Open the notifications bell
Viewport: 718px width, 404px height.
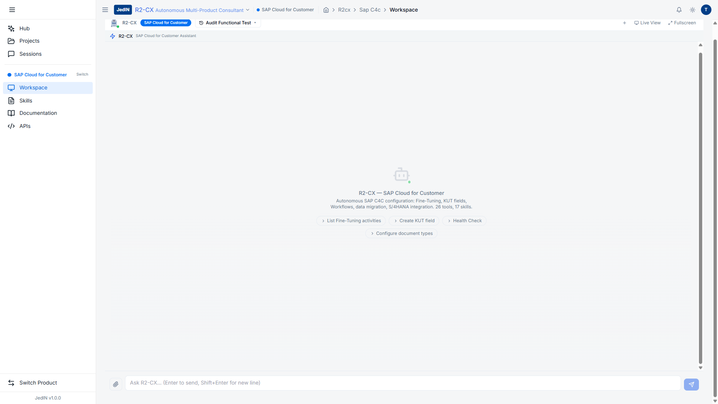679,10
